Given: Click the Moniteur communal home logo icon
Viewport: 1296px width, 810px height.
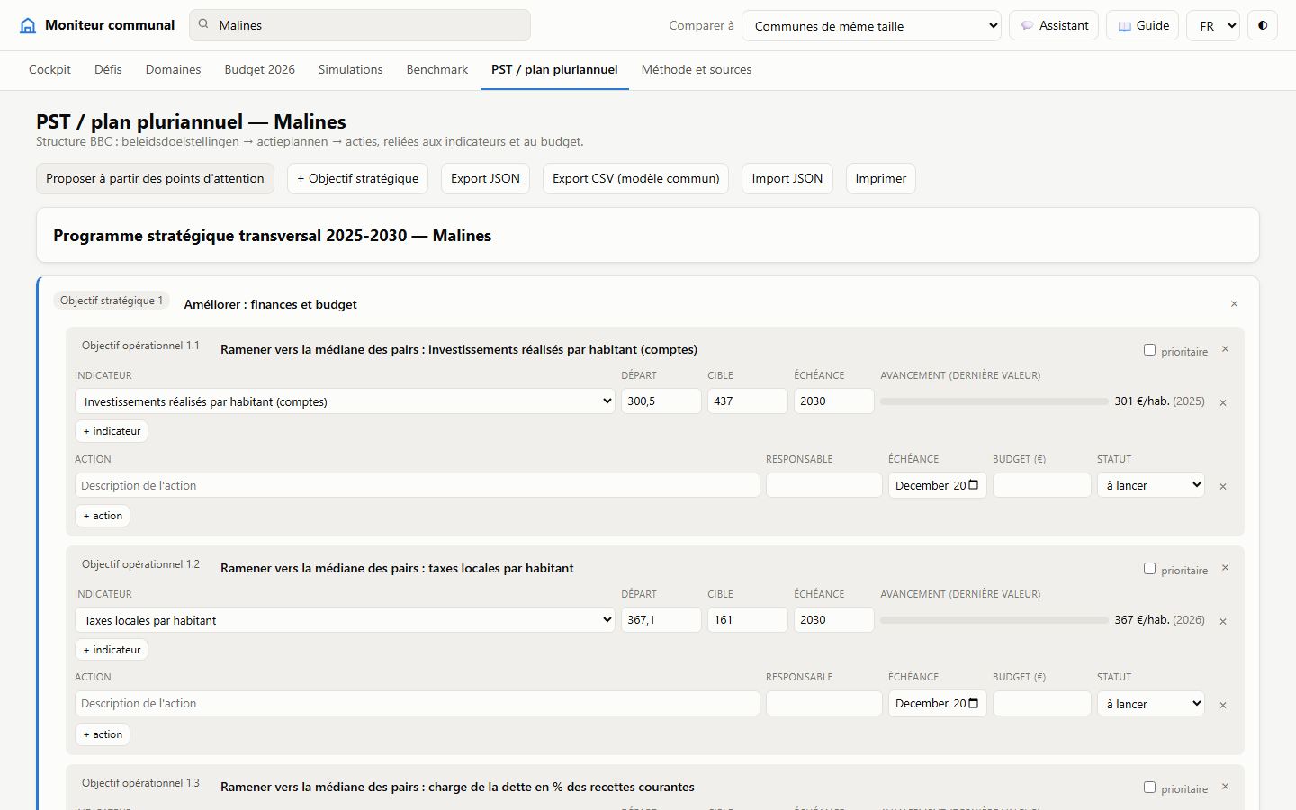Looking at the screenshot, I should coord(28,25).
